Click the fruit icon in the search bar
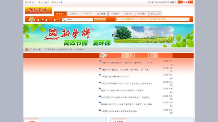 click(32, 19)
